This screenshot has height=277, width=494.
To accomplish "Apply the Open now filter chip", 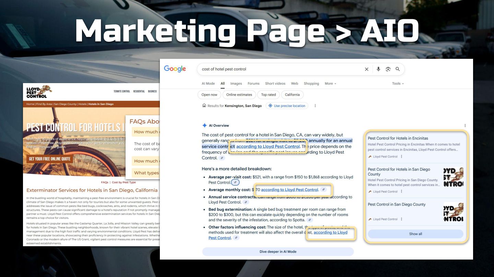I will point(209,95).
